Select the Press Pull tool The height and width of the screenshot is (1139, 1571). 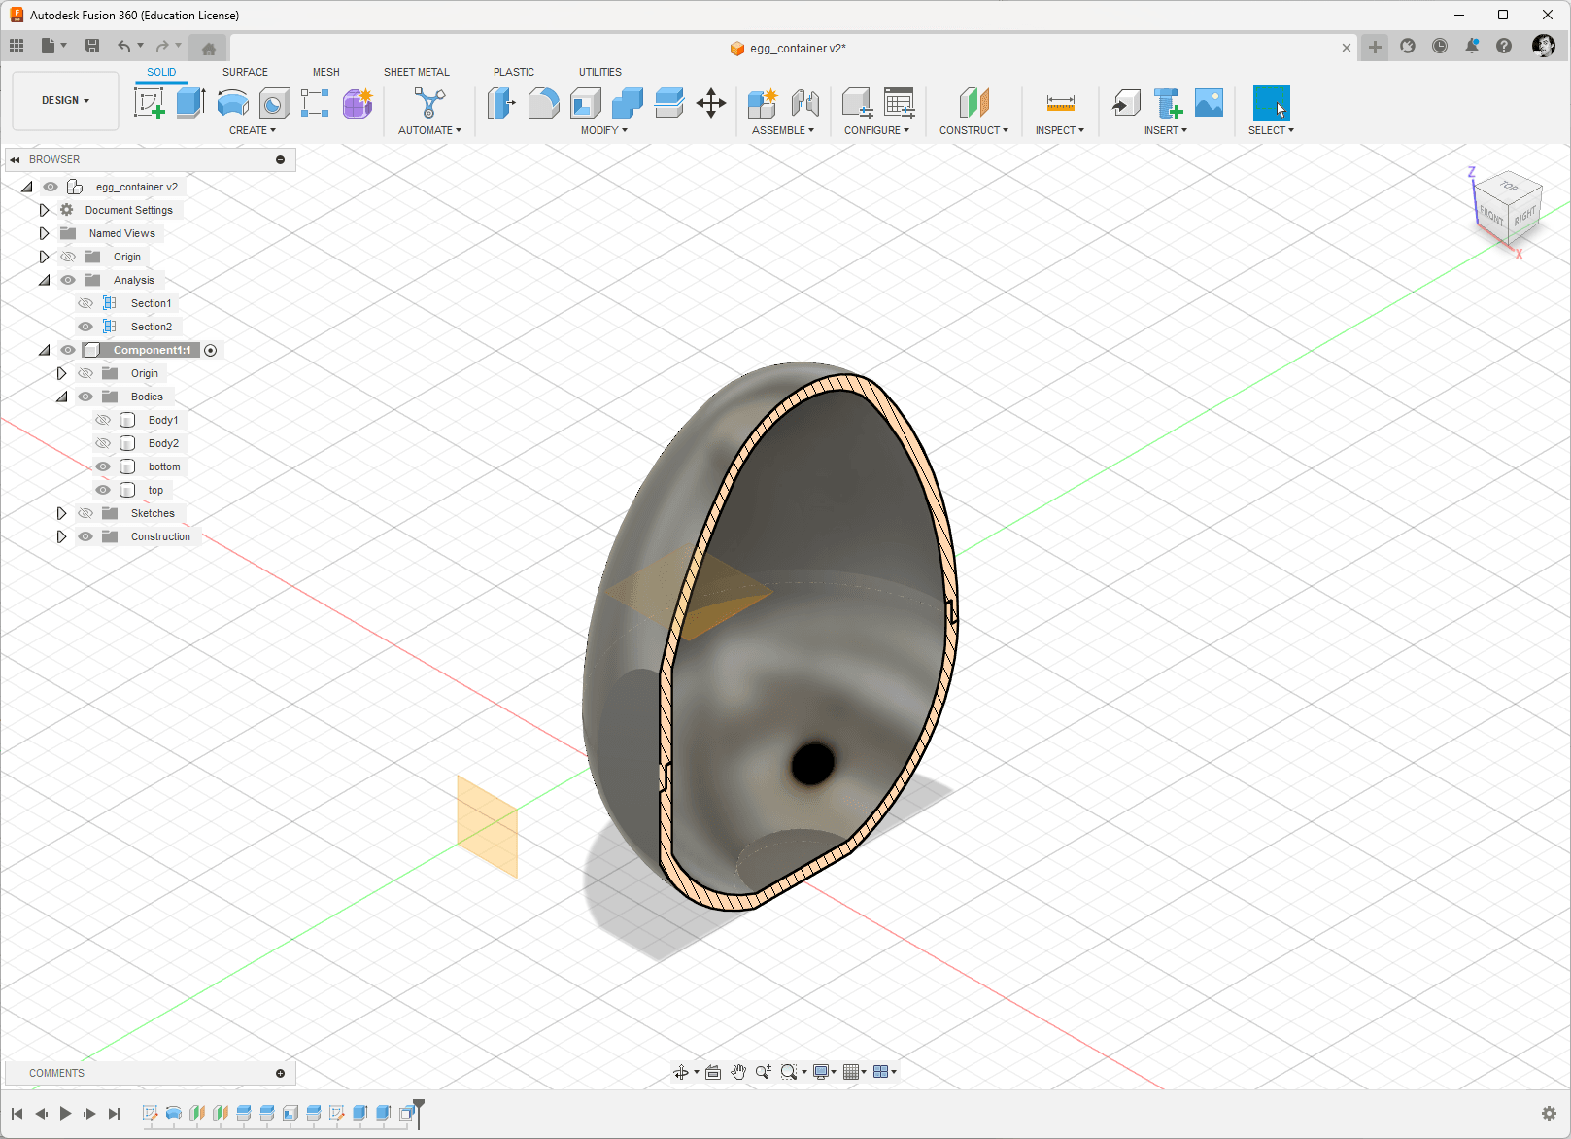click(x=501, y=102)
